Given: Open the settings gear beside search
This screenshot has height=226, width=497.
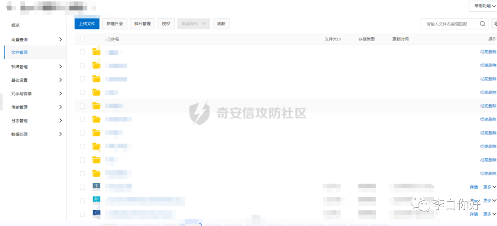Looking at the screenshot, I should (x=495, y=24).
